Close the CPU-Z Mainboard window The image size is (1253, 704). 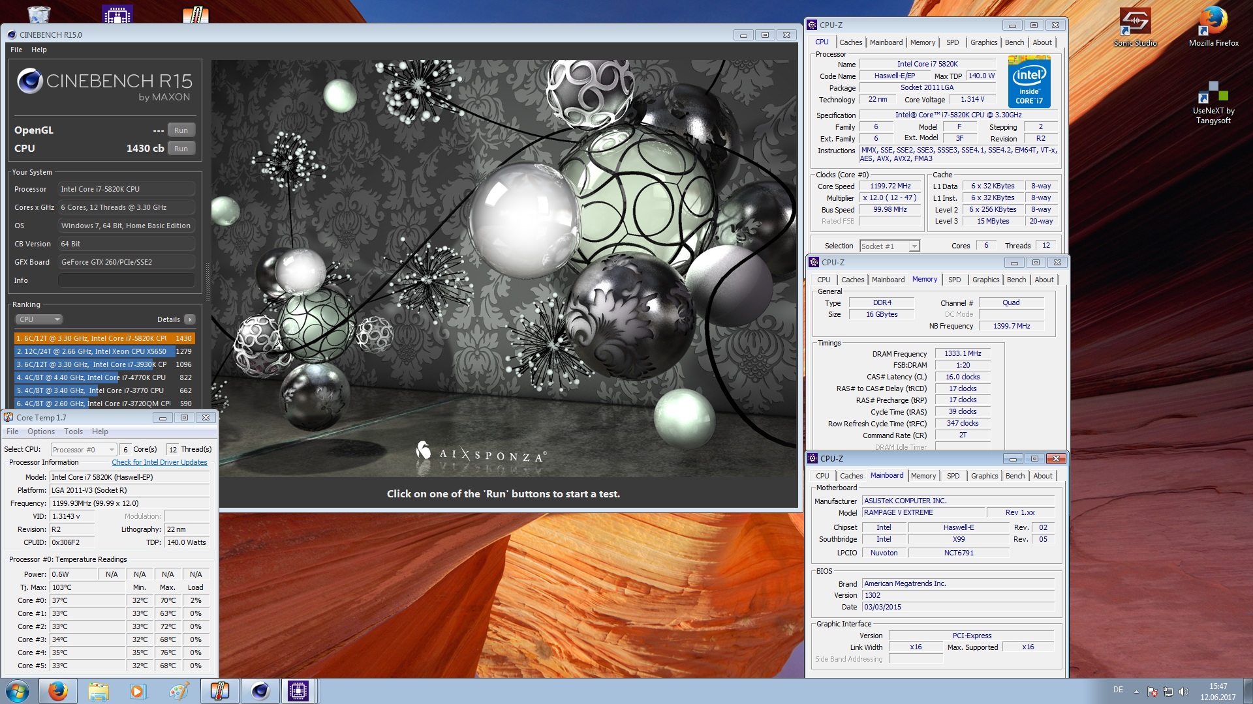coord(1056,458)
